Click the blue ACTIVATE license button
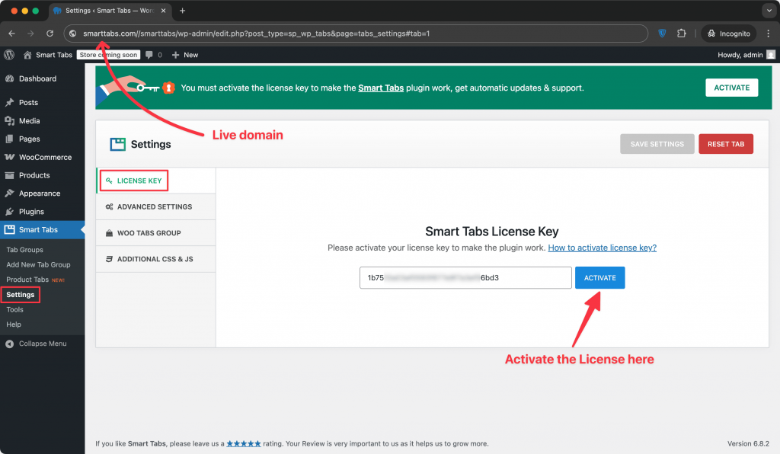The height and width of the screenshot is (454, 780). [x=600, y=277]
